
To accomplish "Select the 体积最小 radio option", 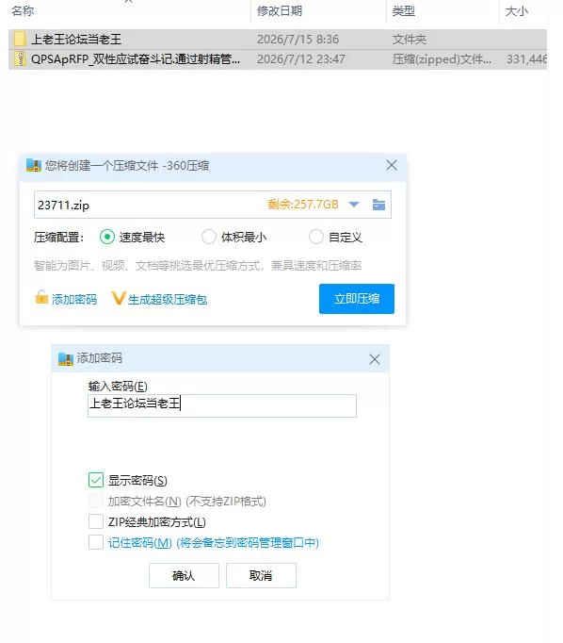I will pos(209,237).
